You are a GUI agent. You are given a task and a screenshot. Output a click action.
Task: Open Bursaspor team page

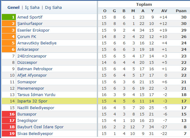(27, 114)
